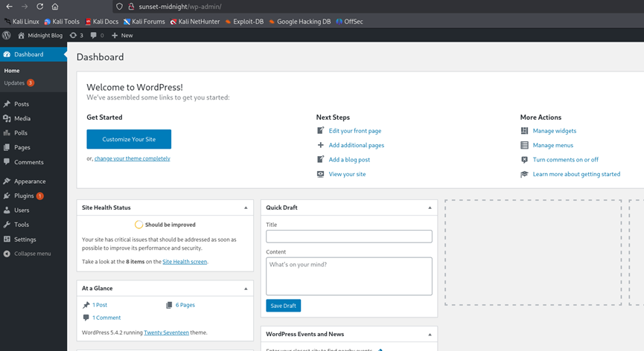Click the Customize Your Site button

click(129, 139)
